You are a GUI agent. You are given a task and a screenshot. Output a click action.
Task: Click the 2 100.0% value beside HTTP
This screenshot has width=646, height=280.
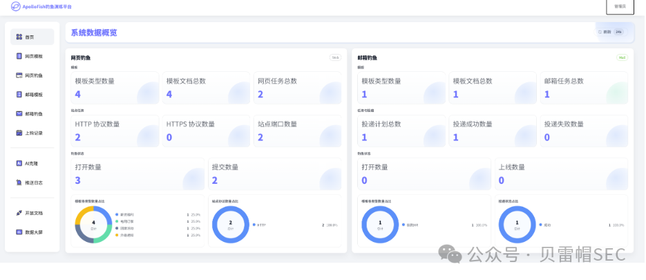pyautogui.click(x=330, y=225)
